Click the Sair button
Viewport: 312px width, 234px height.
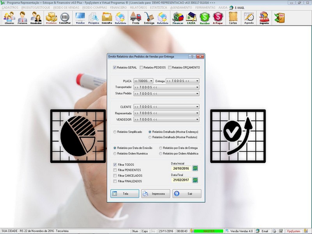187,193
